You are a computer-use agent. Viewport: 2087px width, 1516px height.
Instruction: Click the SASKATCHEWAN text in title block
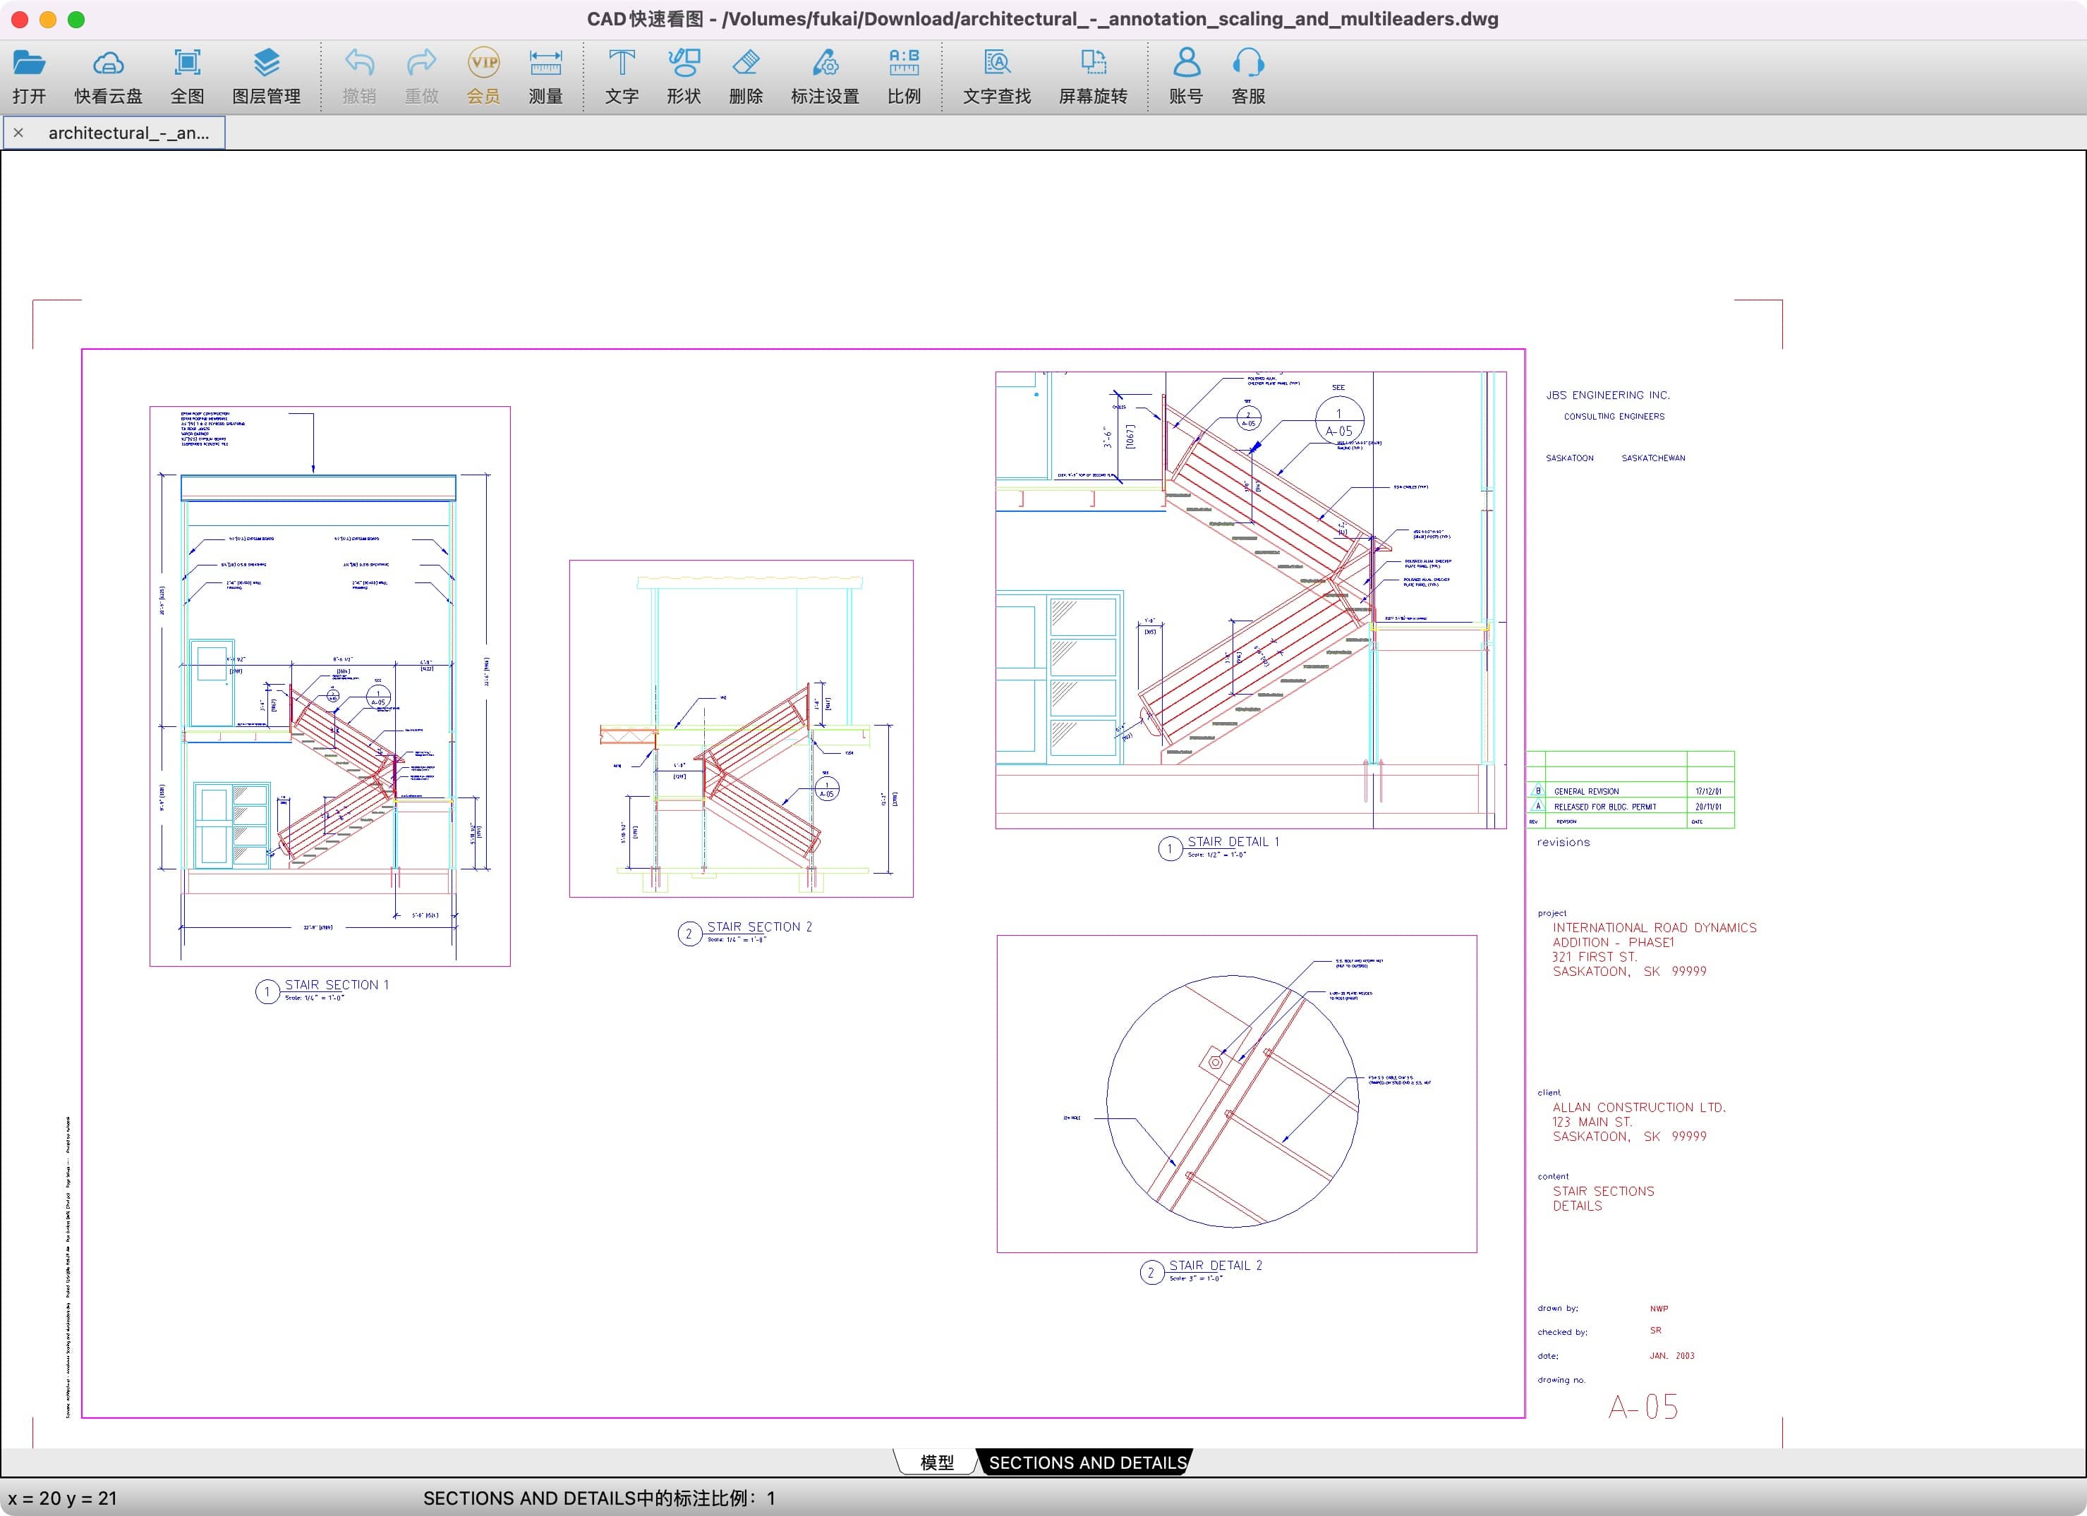click(x=1652, y=458)
